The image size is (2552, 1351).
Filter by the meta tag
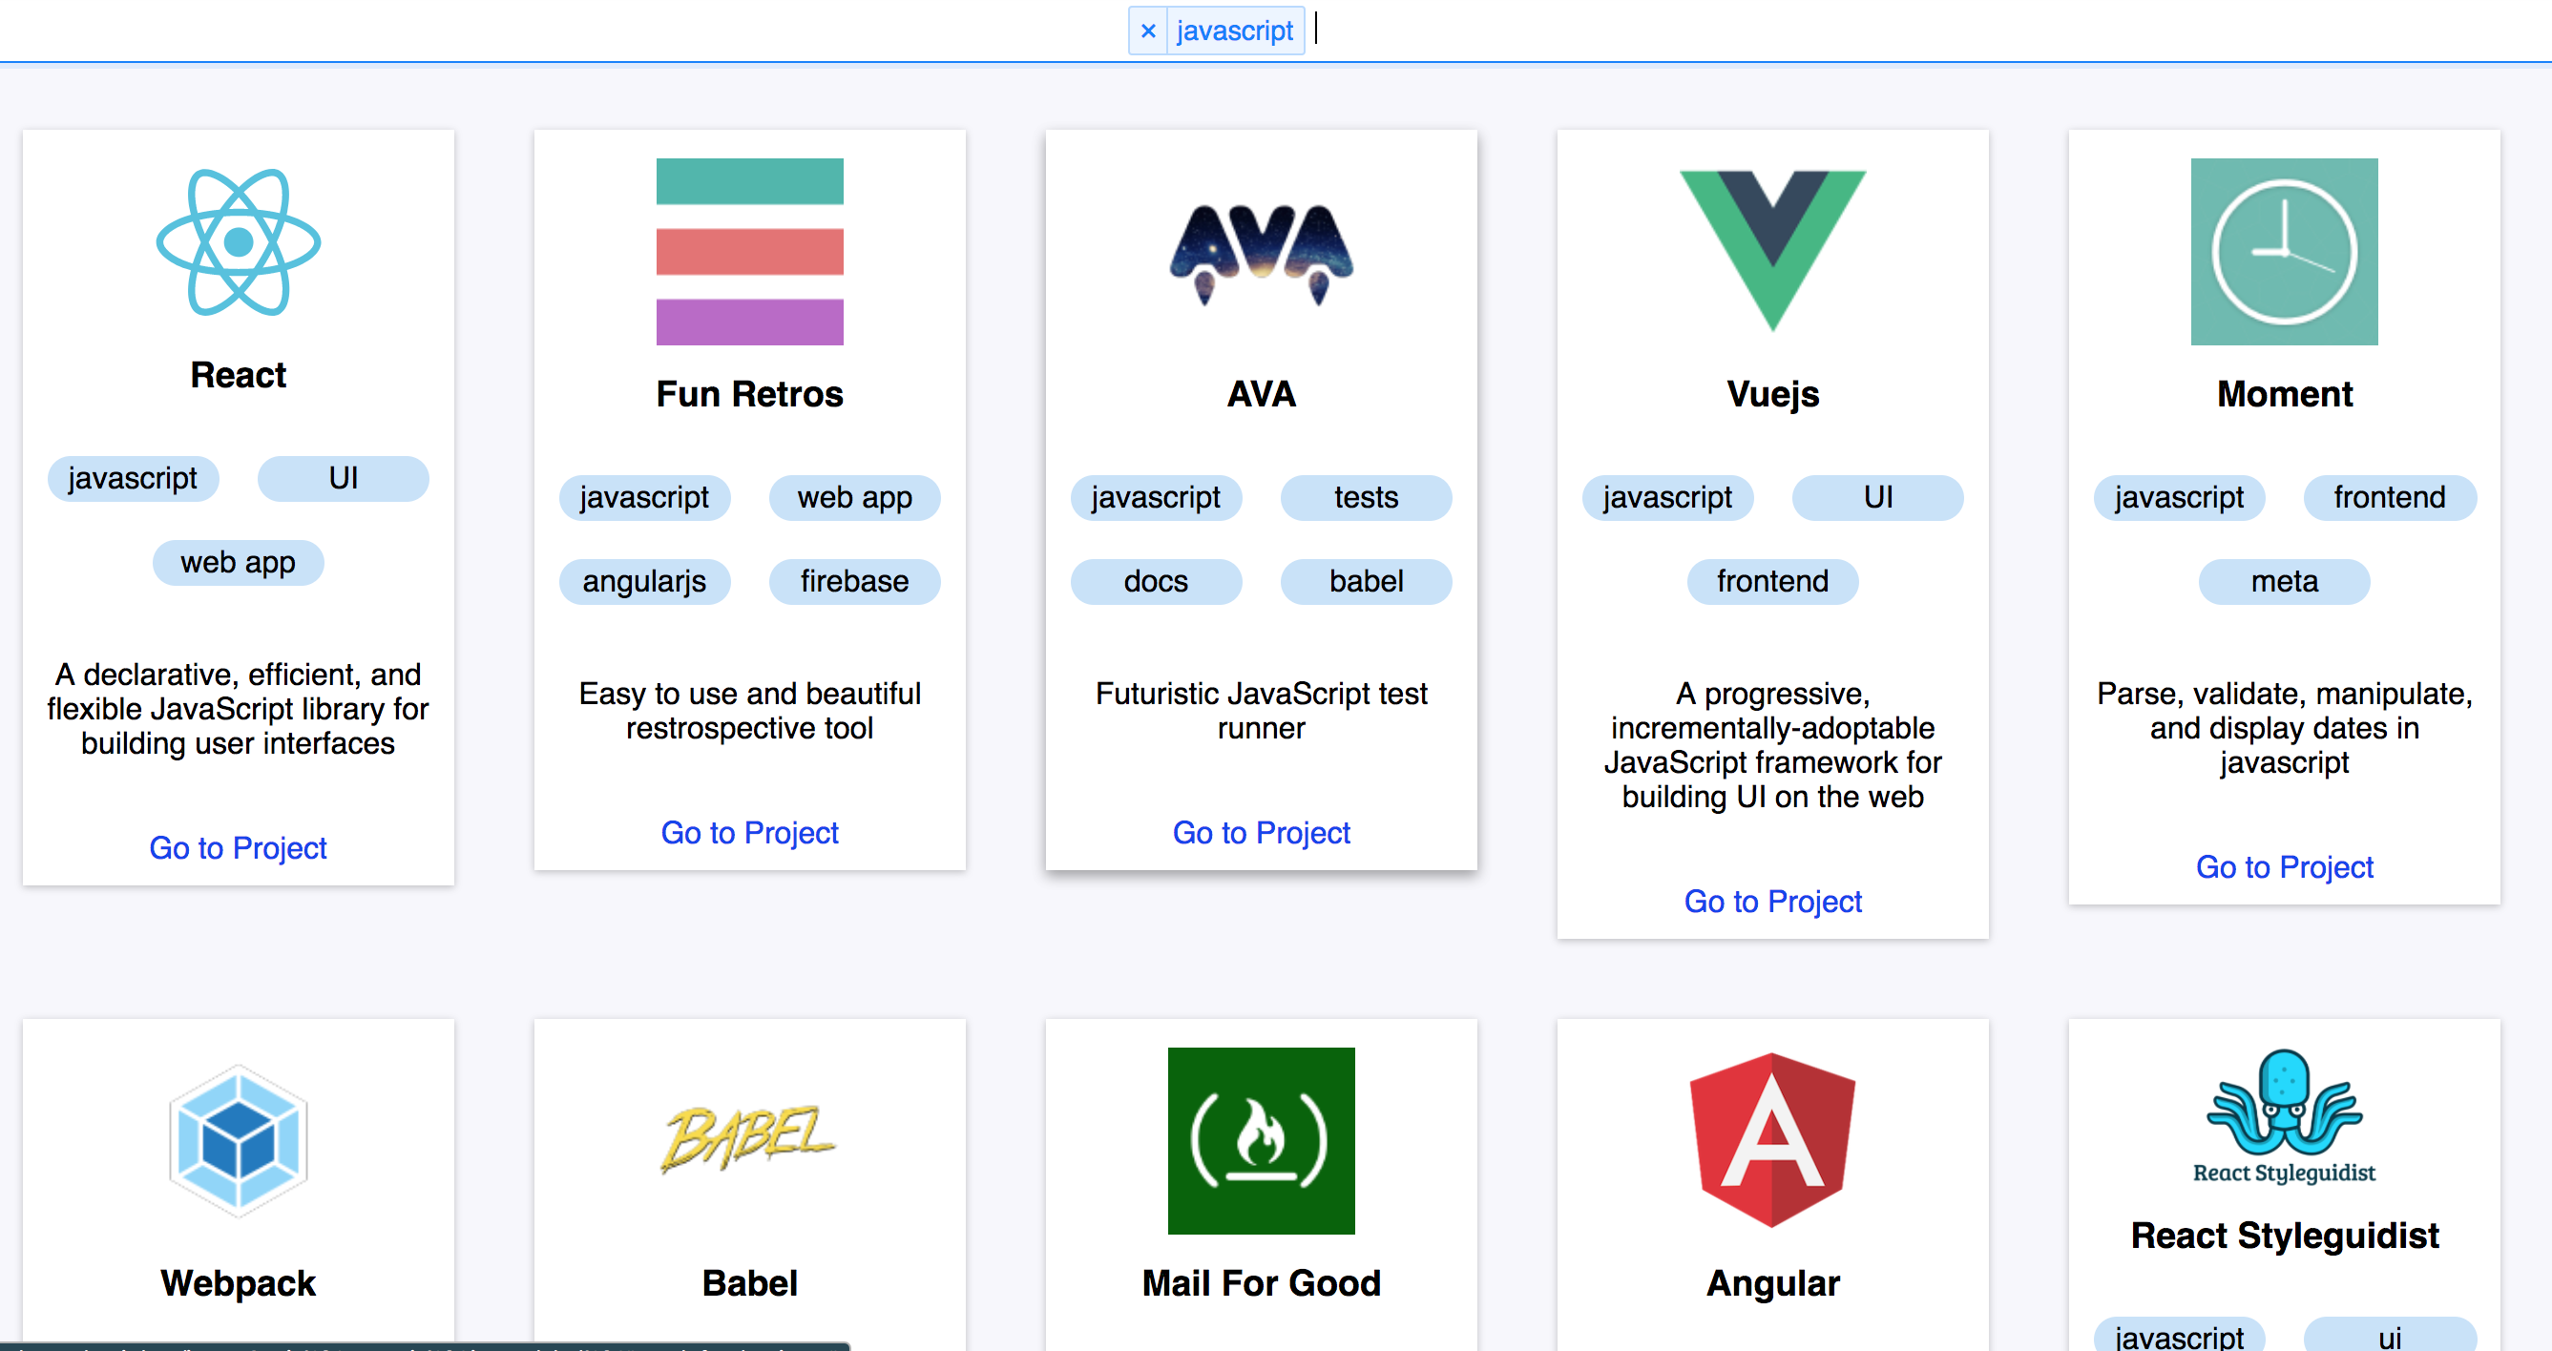pyautogui.click(x=2285, y=581)
